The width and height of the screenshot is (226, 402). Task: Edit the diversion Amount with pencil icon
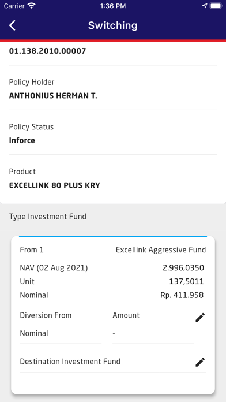click(200, 318)
